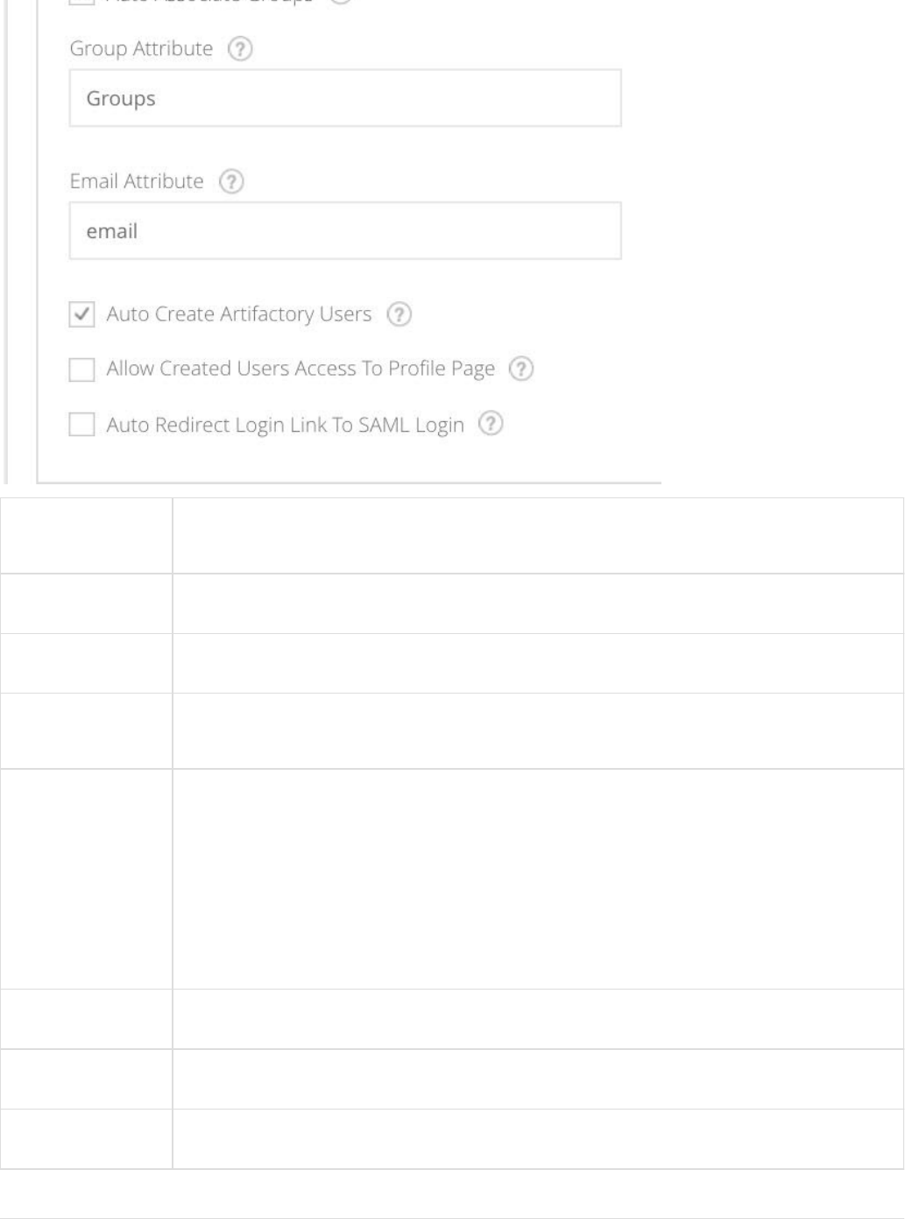Select the first empty row of the table
The image size is (905, 1219).
(x=452, y=536)
